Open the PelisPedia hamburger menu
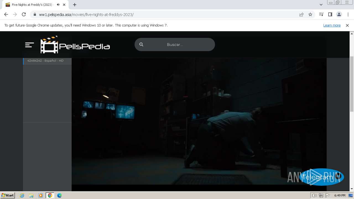 29,45
